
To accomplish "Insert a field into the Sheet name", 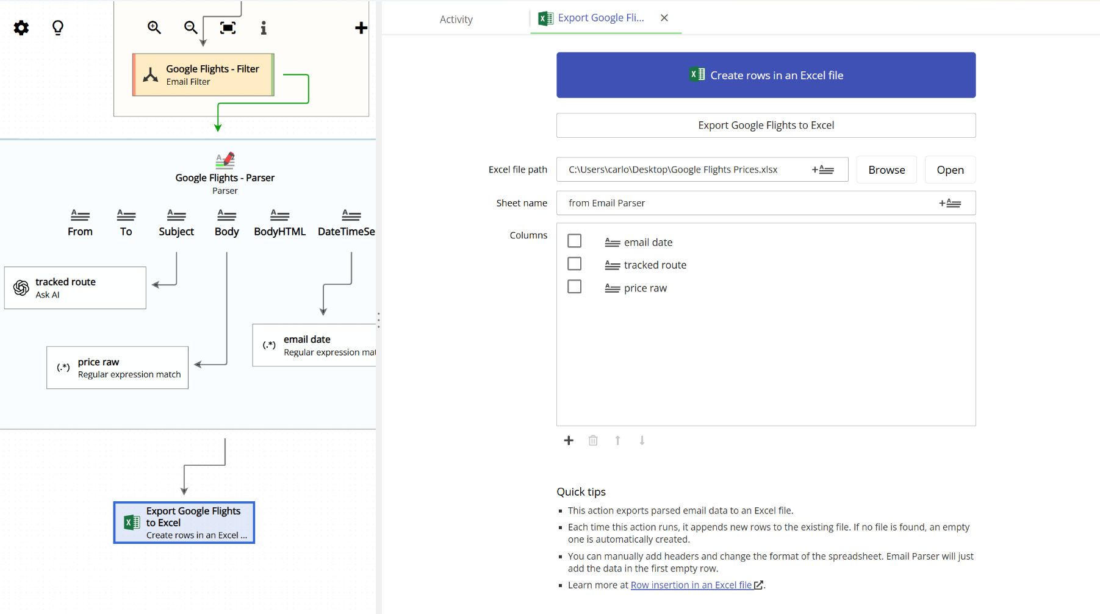I will pos(951,202).
